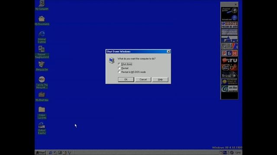Open the My Briefcase desktop icon
The image size is (277, 155).
(42, 96)
